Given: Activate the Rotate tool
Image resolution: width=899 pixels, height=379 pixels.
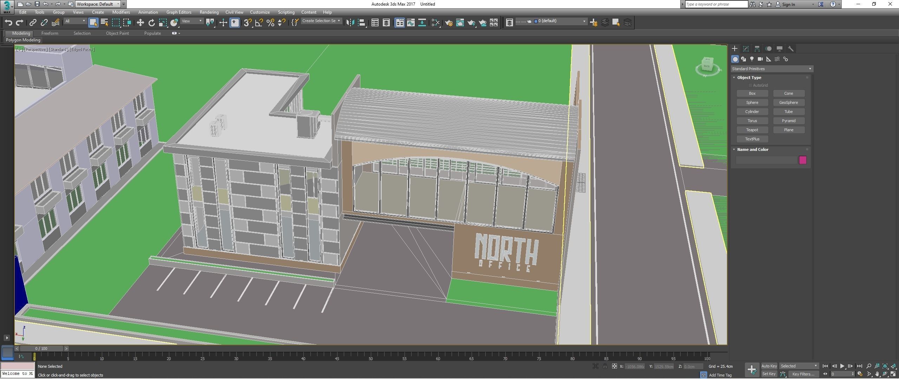Looking at the screenshot, I should [x=151, y=23].
